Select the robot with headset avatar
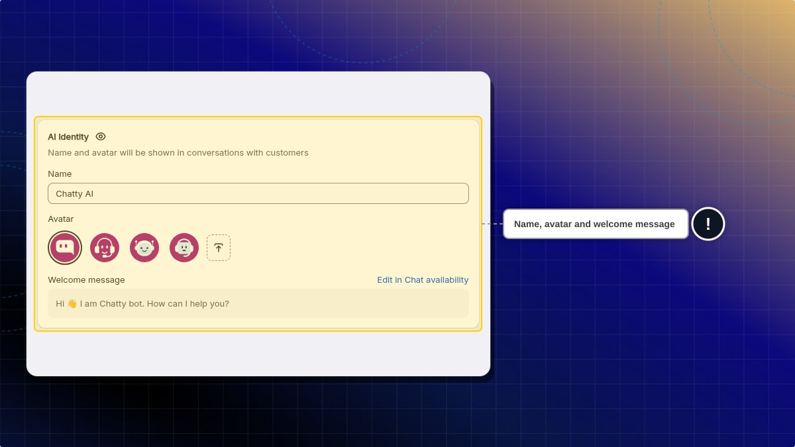The image size is (795, 447). tap(184, 248)
